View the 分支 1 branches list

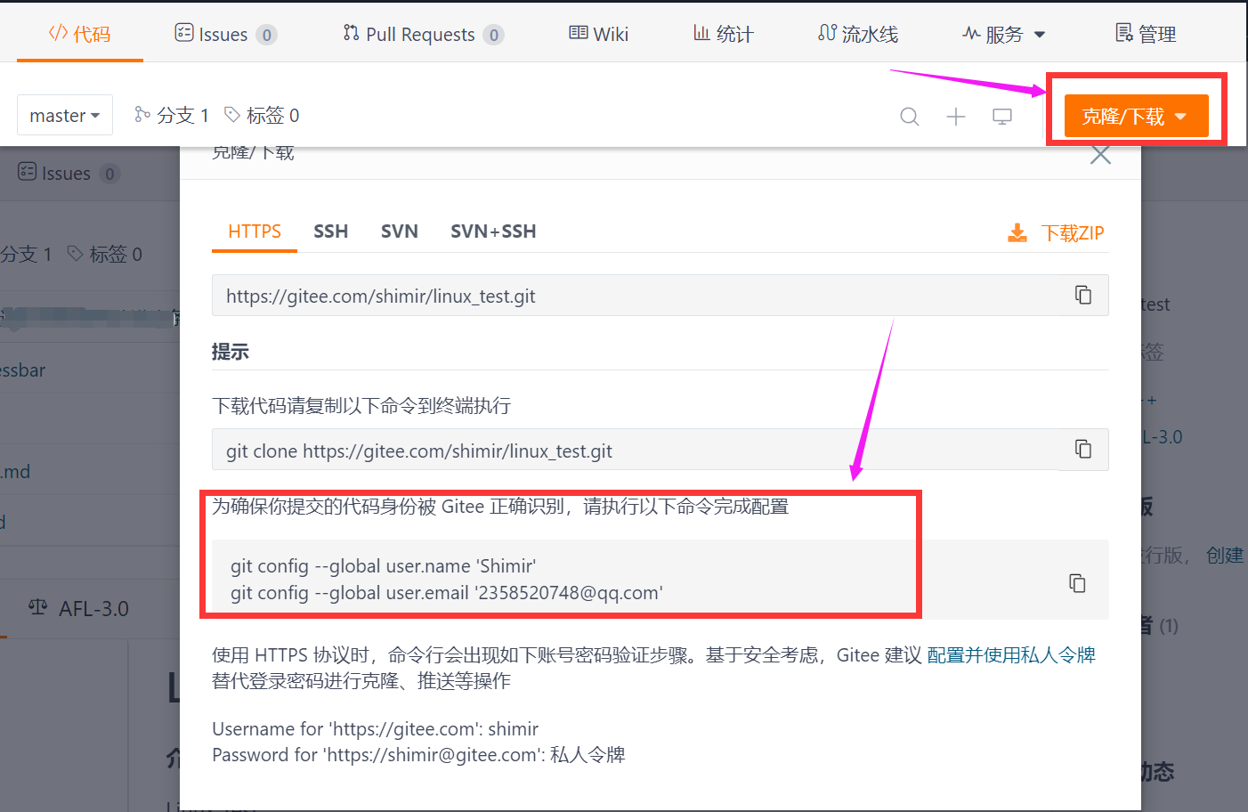point(172,115)
